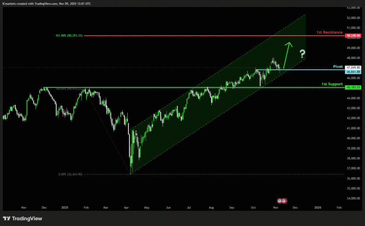Select the green upward arrow drawing
This screenshot has height=226, width=365.
pos(287,54)
